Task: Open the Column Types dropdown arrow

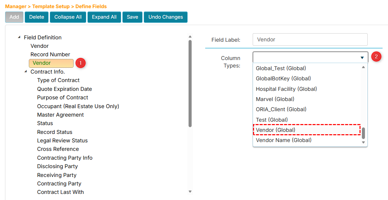Action: (x=362, y=58)
